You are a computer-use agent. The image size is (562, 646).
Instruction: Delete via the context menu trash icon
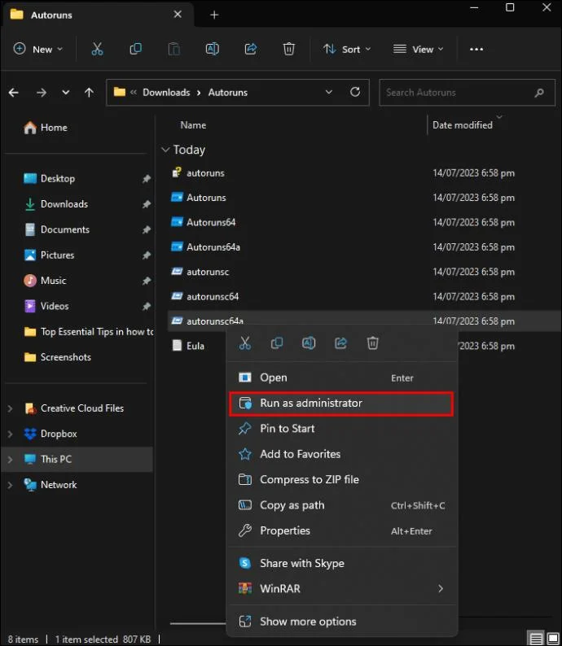click(x=372, y=343)
